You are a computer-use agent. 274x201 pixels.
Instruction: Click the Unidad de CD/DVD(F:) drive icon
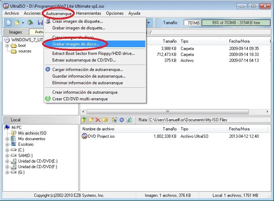14,167
